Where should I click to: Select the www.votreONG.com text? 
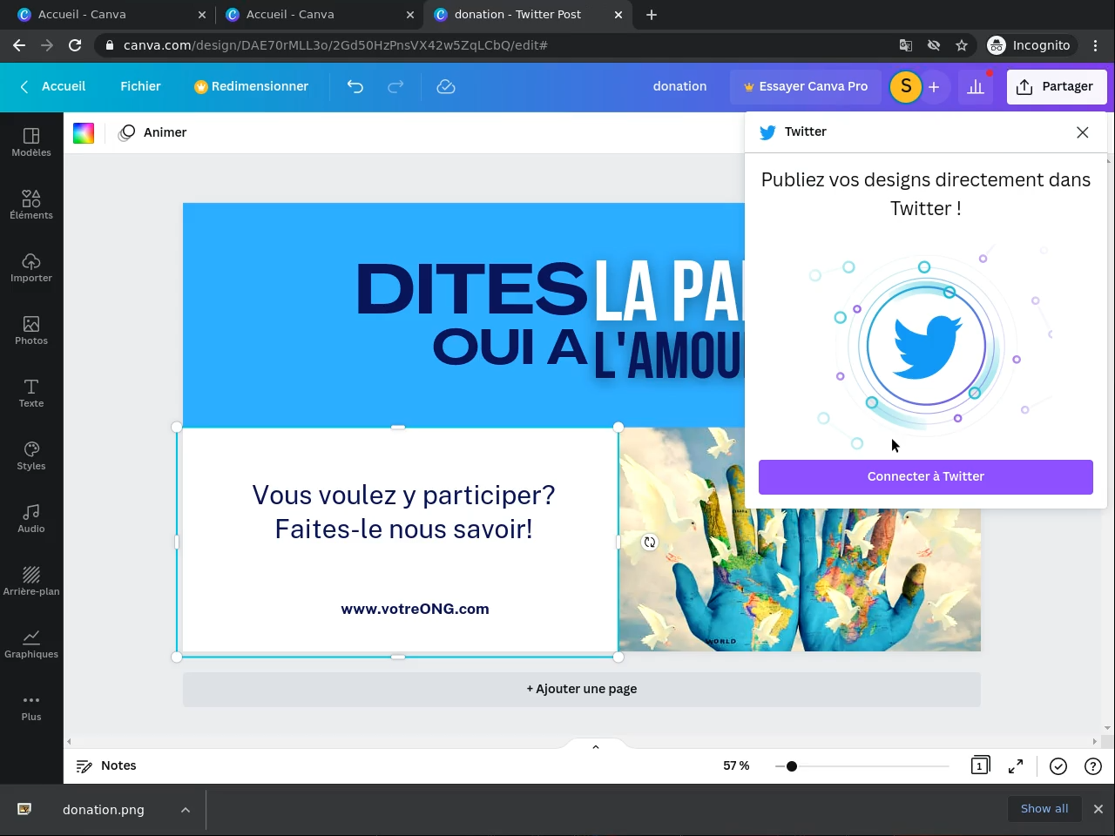click(x=416, y=610)
